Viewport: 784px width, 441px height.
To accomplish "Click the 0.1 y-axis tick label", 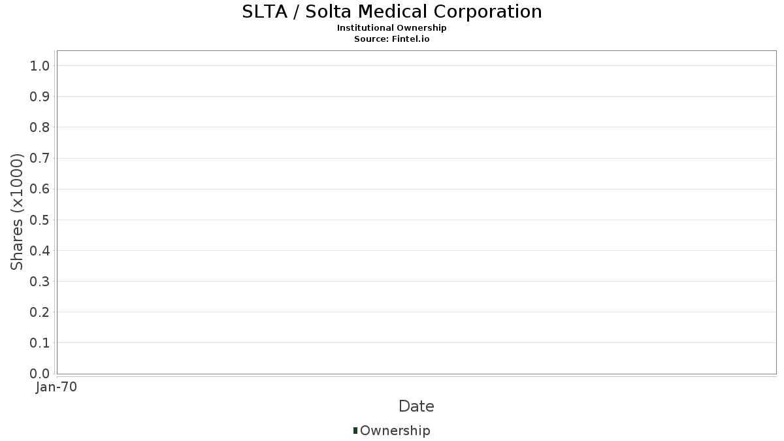I will coord(40,343).
